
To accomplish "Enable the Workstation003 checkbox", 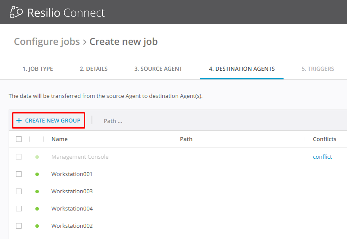I will pos(19,192).
